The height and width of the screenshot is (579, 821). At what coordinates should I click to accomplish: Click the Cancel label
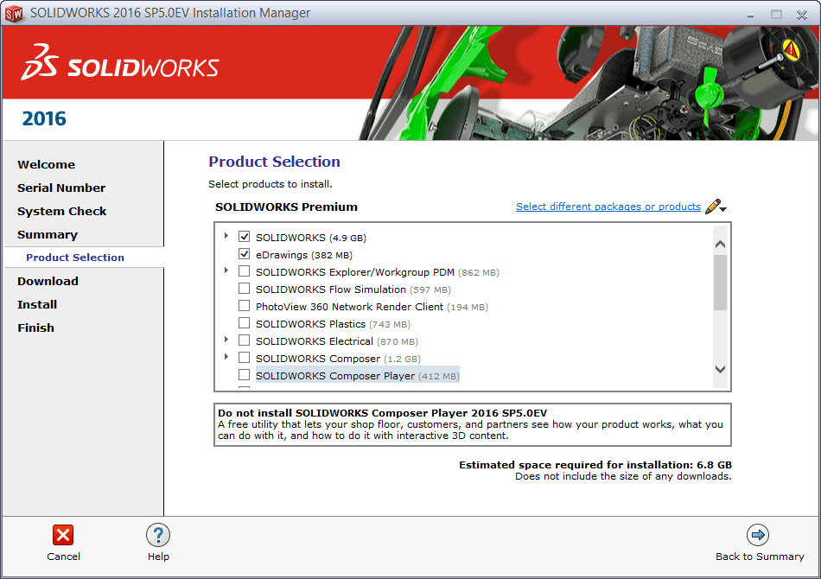click(x=63, y=557)
